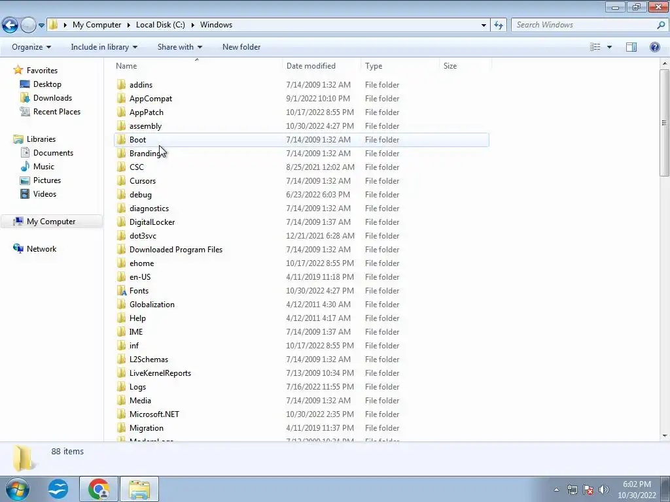Show hidden tray icons arrow

tap(556, 490)
